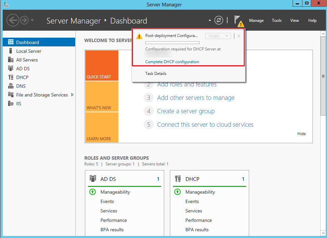Click the Server Manager title bar icon
This screenshot has width=327, height=238.
click(x=6, y=4)
